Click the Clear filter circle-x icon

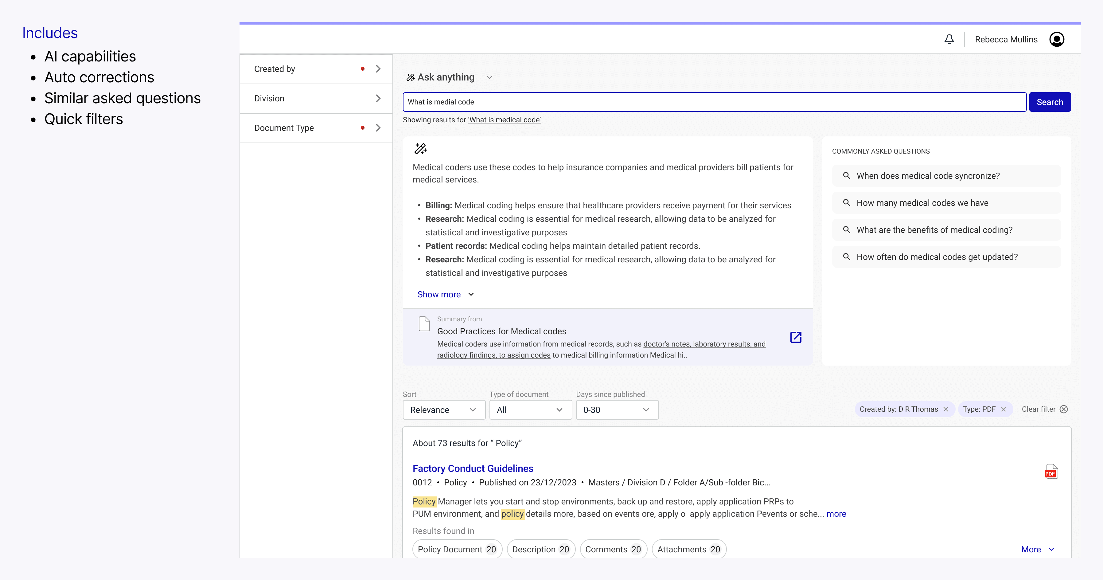coord(1064,409)
